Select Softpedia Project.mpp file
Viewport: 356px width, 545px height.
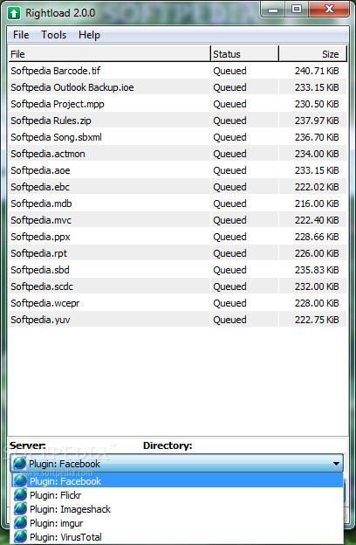pyautogui.click(x=177, y=104)
